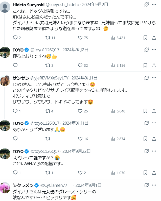Screen dimensions: 161x201
Task: Click サンサン's horse profile picture
Action: tap(5, 80)
